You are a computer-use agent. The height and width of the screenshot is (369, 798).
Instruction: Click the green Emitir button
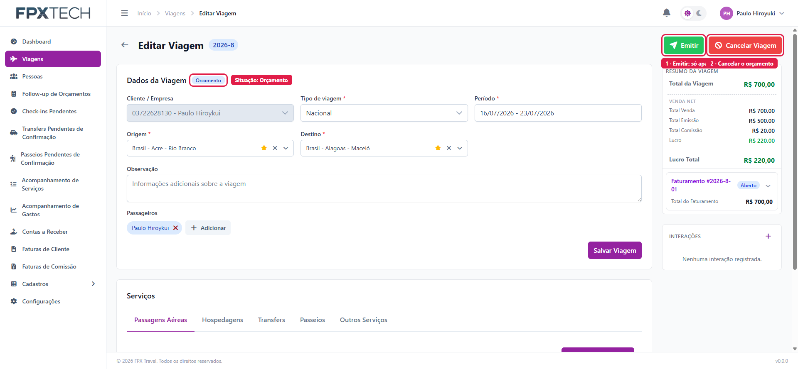[684, 45]
